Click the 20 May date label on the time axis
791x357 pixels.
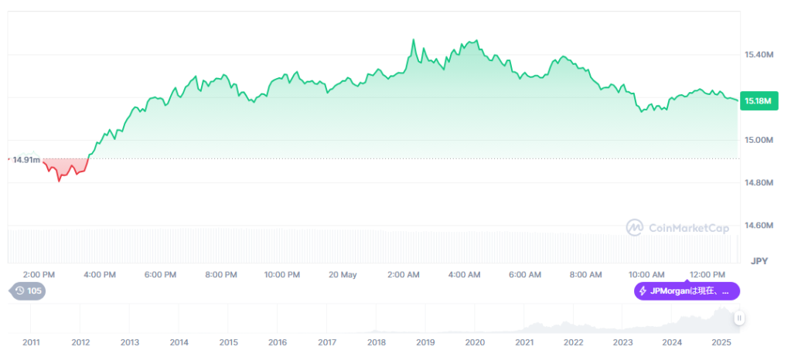point(343,275)
